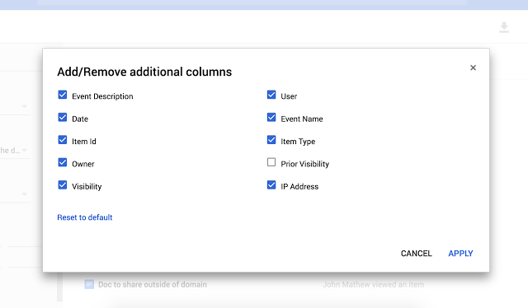Uncheck the Event Name checkbox
The image size is (528, 308).
[x=271, y=117]
